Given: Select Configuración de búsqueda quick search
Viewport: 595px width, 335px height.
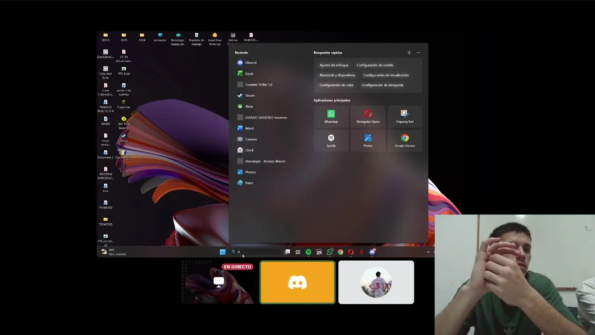Looking at the screenshot, I should click(x=383, y=85).
